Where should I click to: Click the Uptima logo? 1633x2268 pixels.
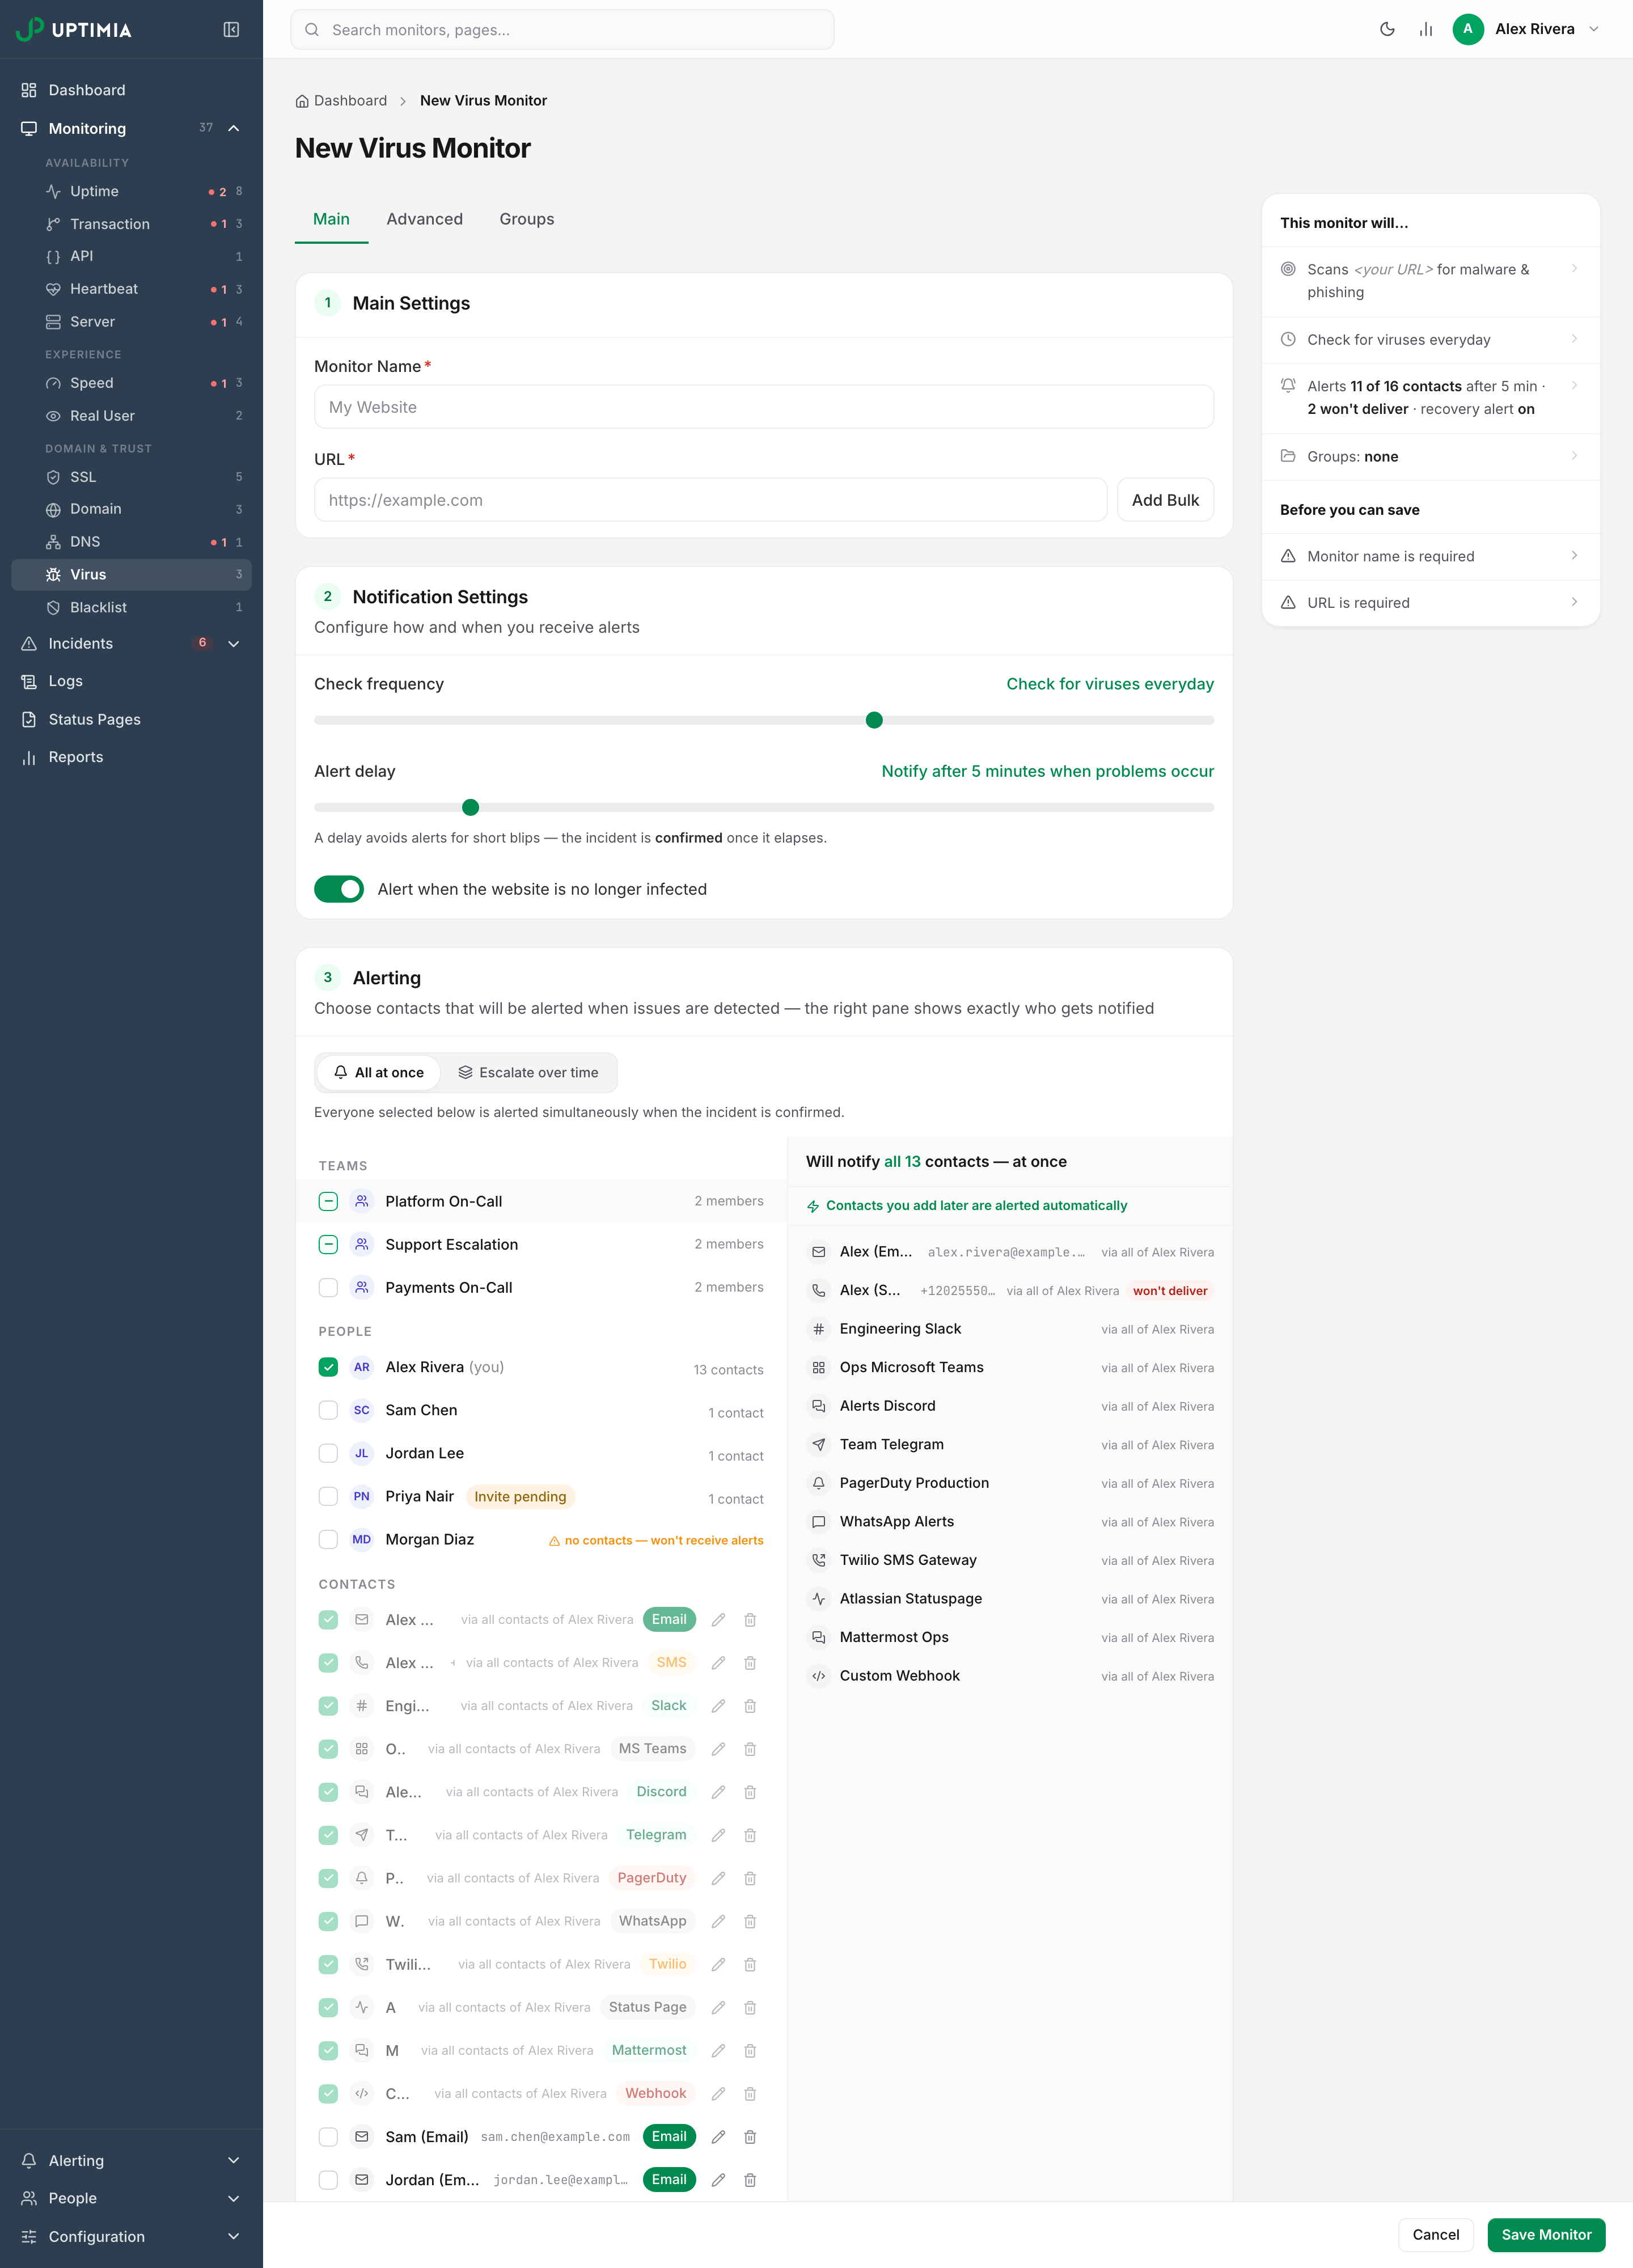pyautogui.click(x=74, y=29)
